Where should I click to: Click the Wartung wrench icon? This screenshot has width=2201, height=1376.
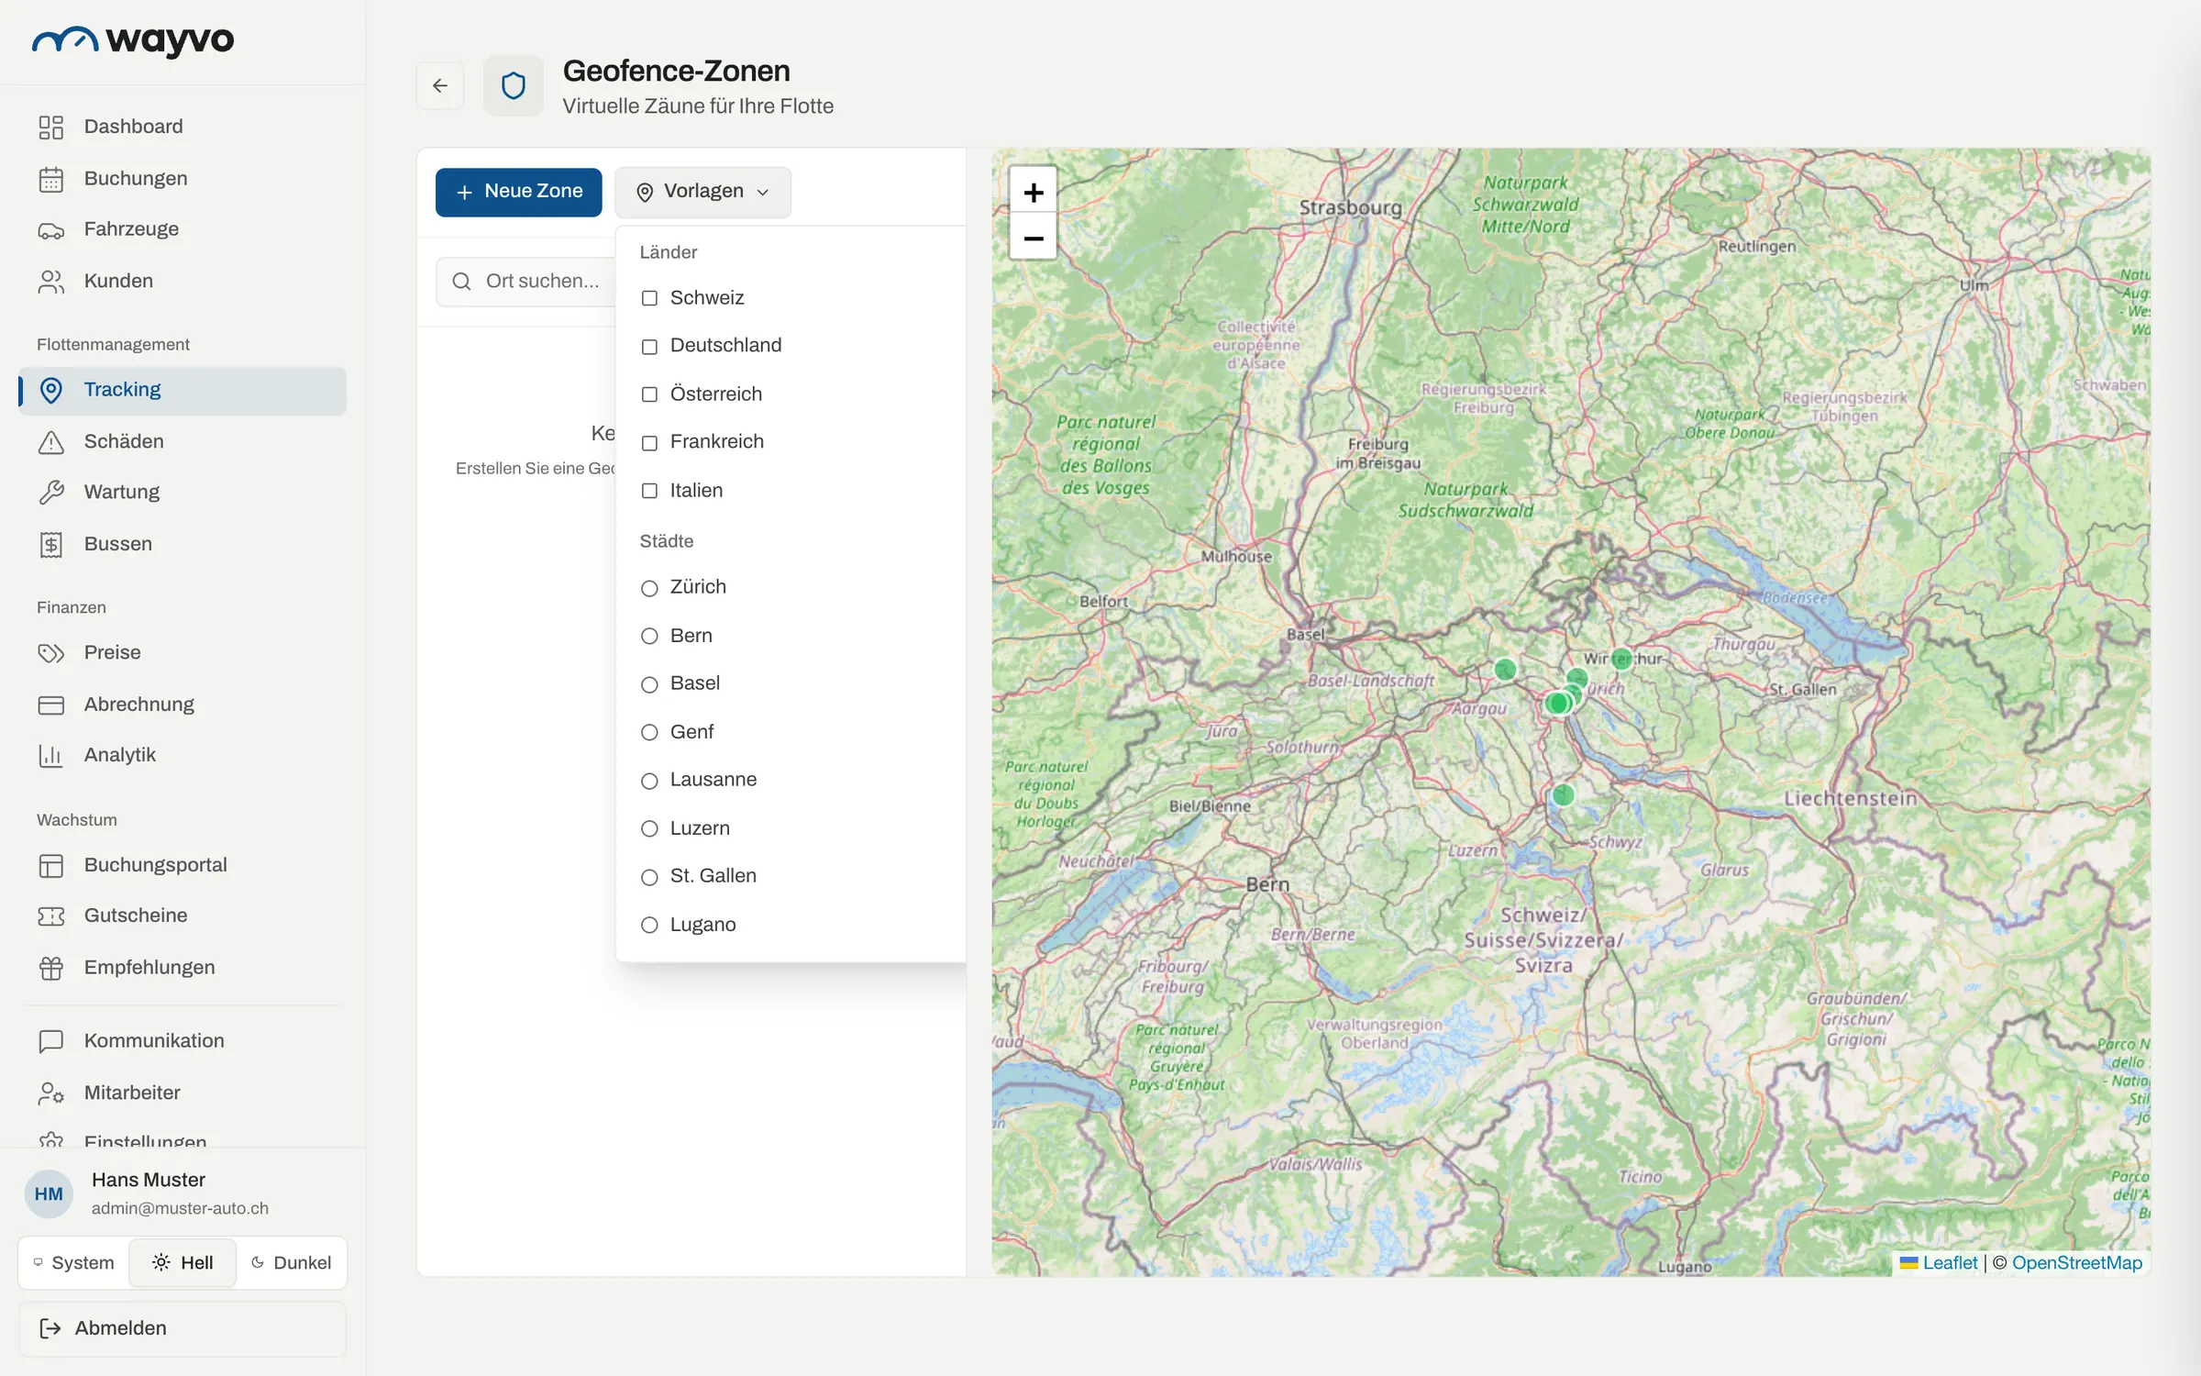pos(51,493)
